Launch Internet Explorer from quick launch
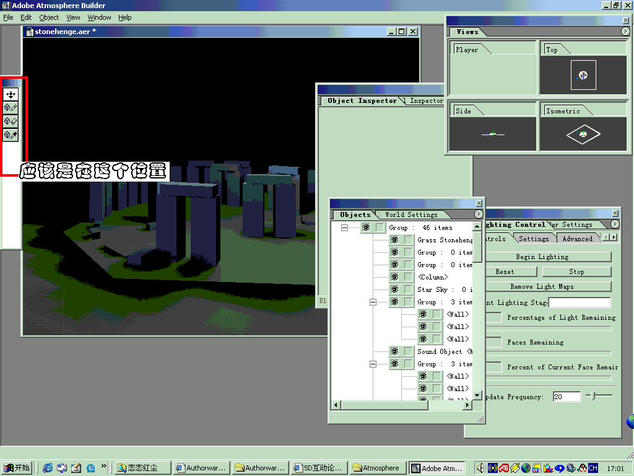Image resolution: width=634 pixels, height=476 pixels. tap(48, 468)
